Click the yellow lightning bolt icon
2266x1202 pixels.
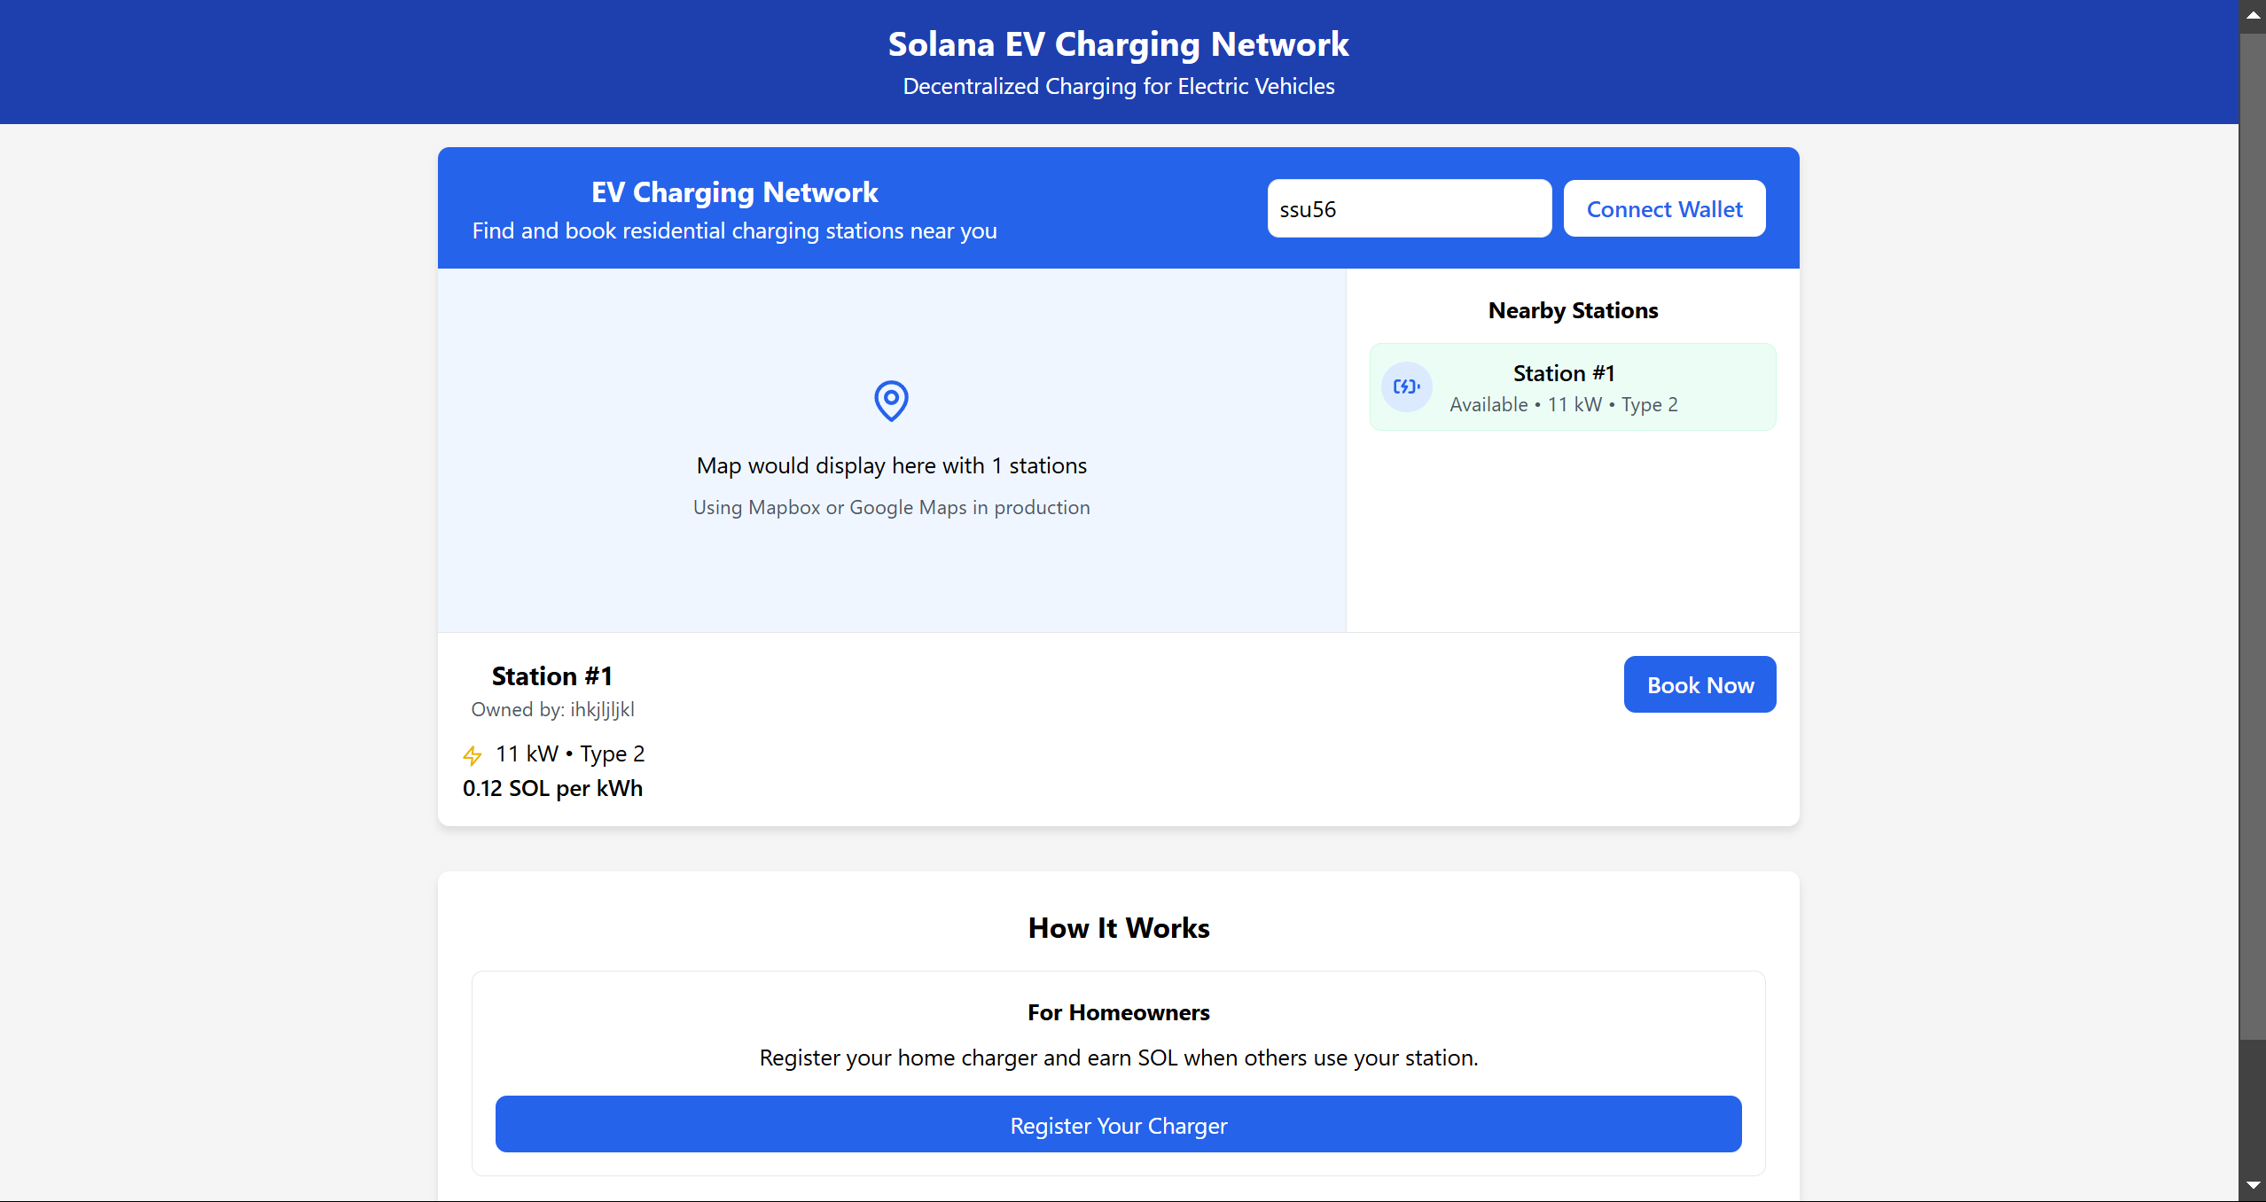(x=473, y=755)
